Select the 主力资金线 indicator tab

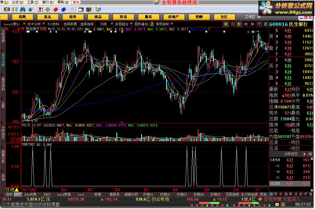249,194
